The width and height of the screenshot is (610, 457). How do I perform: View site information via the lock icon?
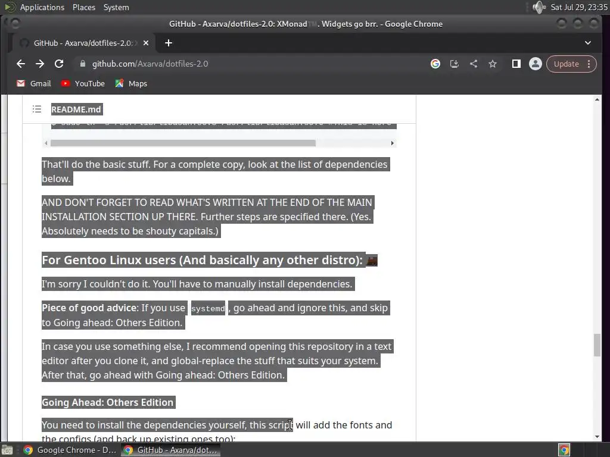(82, 64)
